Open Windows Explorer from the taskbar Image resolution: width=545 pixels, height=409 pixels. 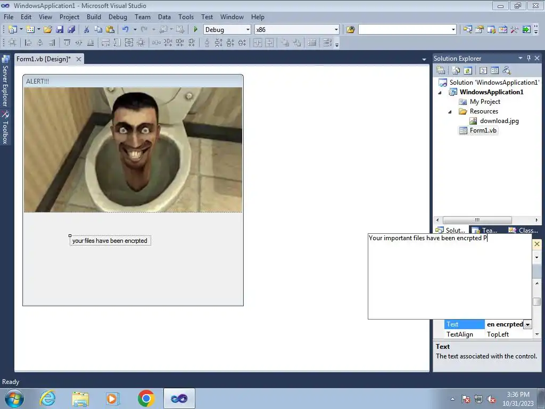tap(80, 398)
